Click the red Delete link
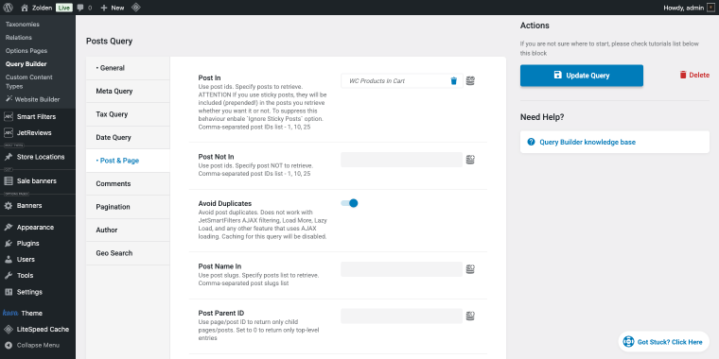Image resolution: width=719 pixels, height=359 pixels. [x=694, y=75]
